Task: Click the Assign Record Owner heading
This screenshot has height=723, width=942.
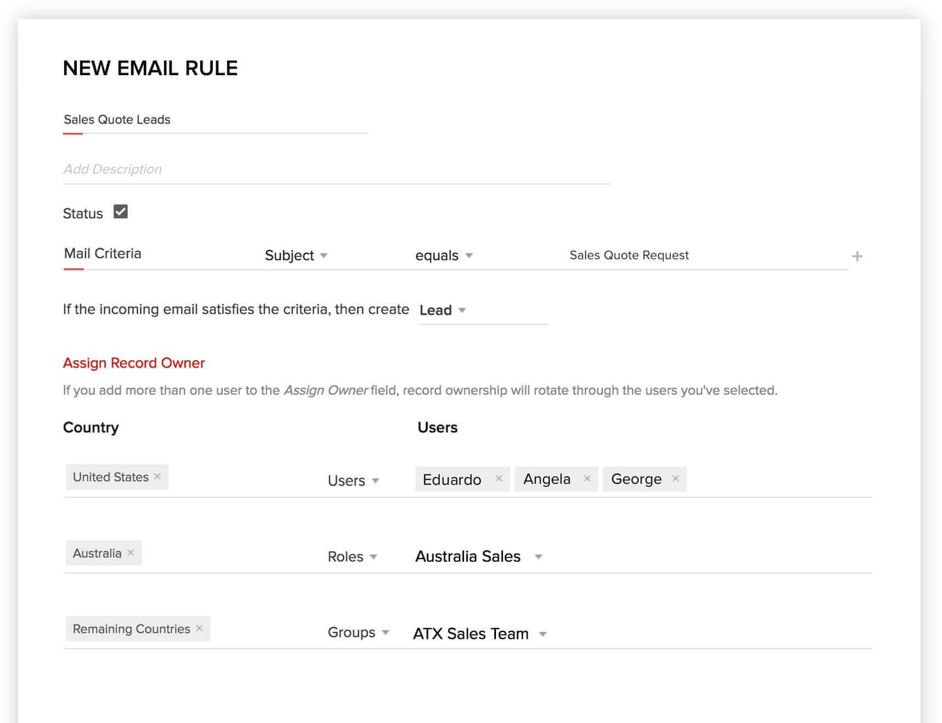Action: [x=133, y=363]
